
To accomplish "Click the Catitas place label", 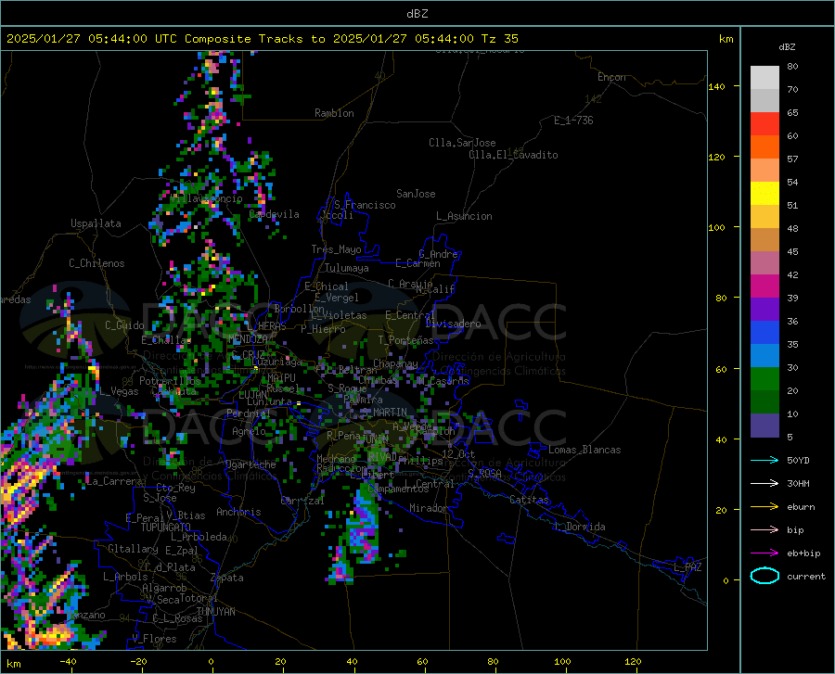I will (x=529, y=500).
